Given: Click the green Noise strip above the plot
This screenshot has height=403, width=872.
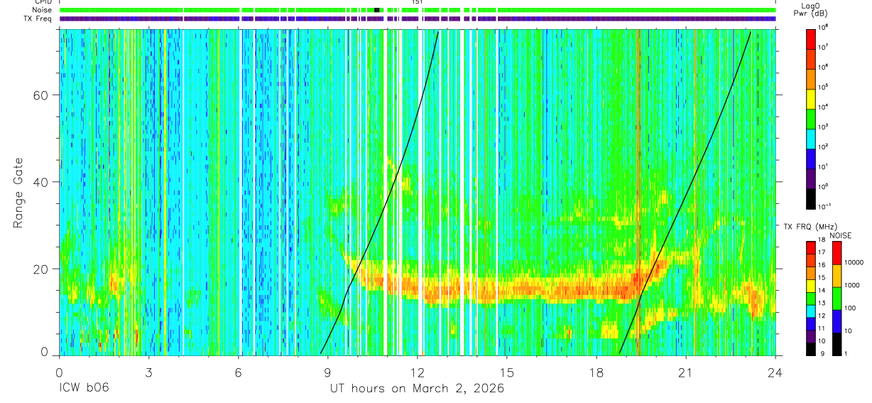Looking at the screenshot, I should point(417,10).
